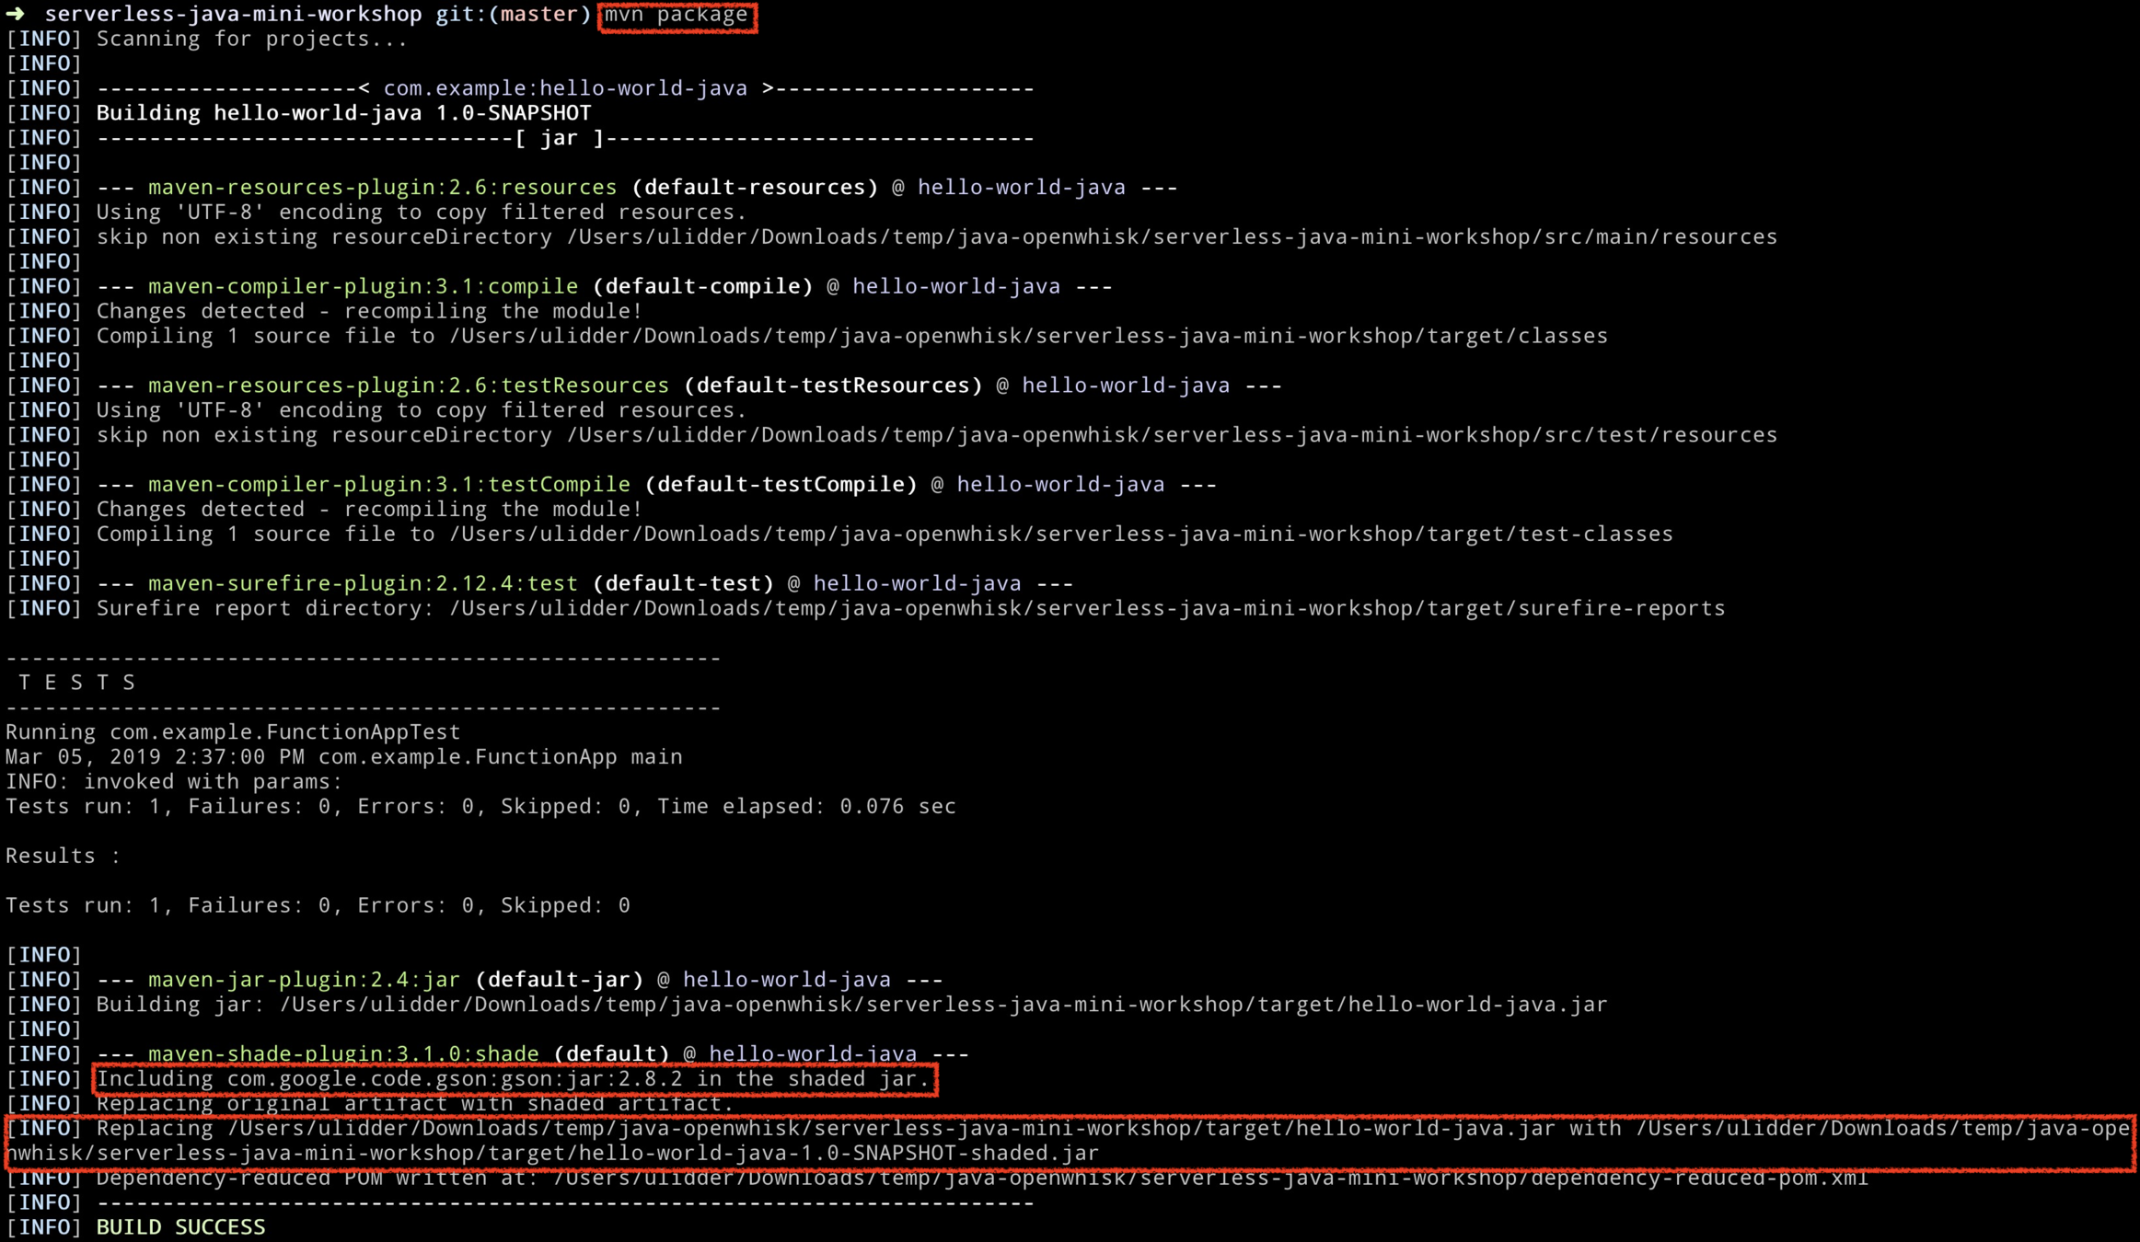The width and height of the screenshot is (2140, 1242).
Task: Click 'maven-resources-plugin:2.6:testResources' plugin text
Action: coord(408,385)
